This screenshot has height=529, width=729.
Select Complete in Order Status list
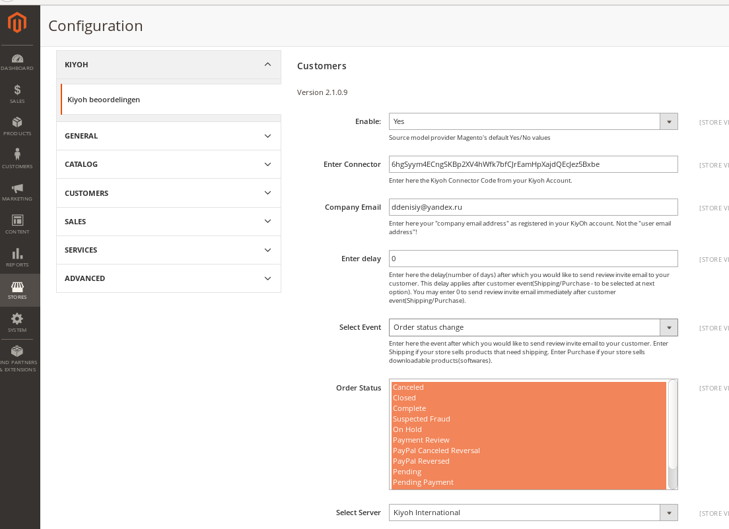[x=529, y=409]
